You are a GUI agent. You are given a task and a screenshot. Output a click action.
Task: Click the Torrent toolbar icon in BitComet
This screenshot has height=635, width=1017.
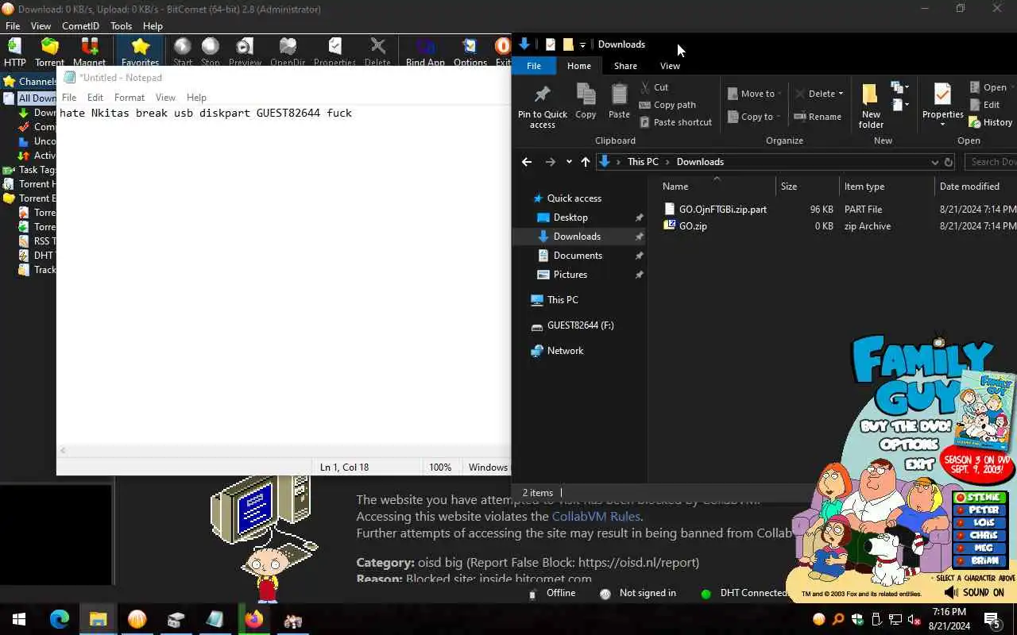[49, 52]
